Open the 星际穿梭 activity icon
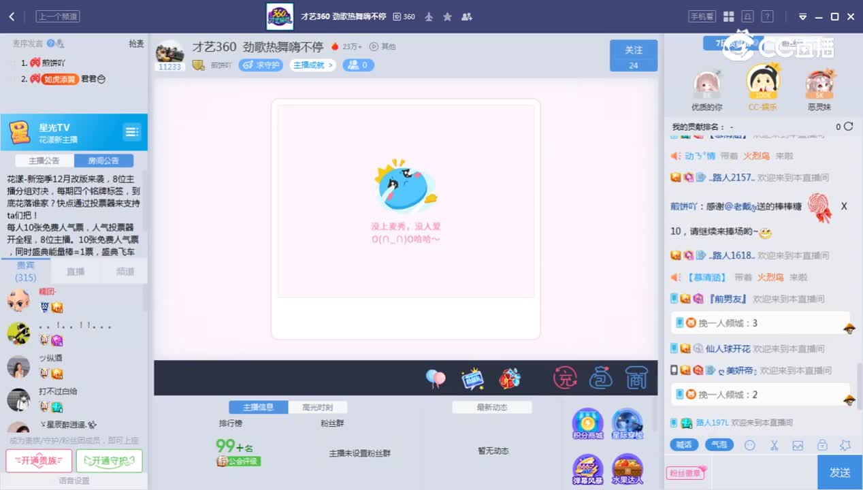This screenshot has height=490, width=863. pos(628,425)
